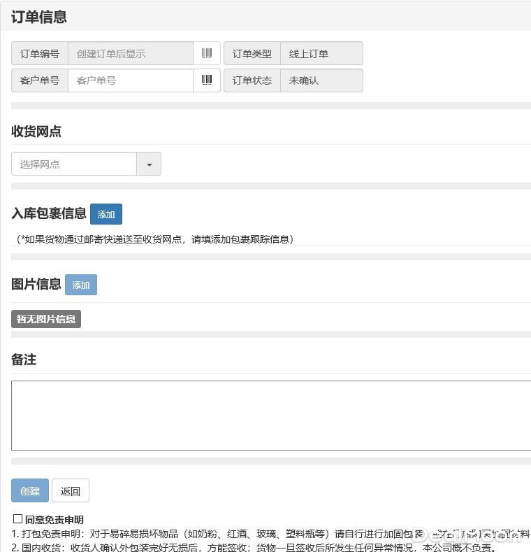Click the 暂无图片信息 badge
This screenshot has width=531, height=552.
(x=46, y=319)
